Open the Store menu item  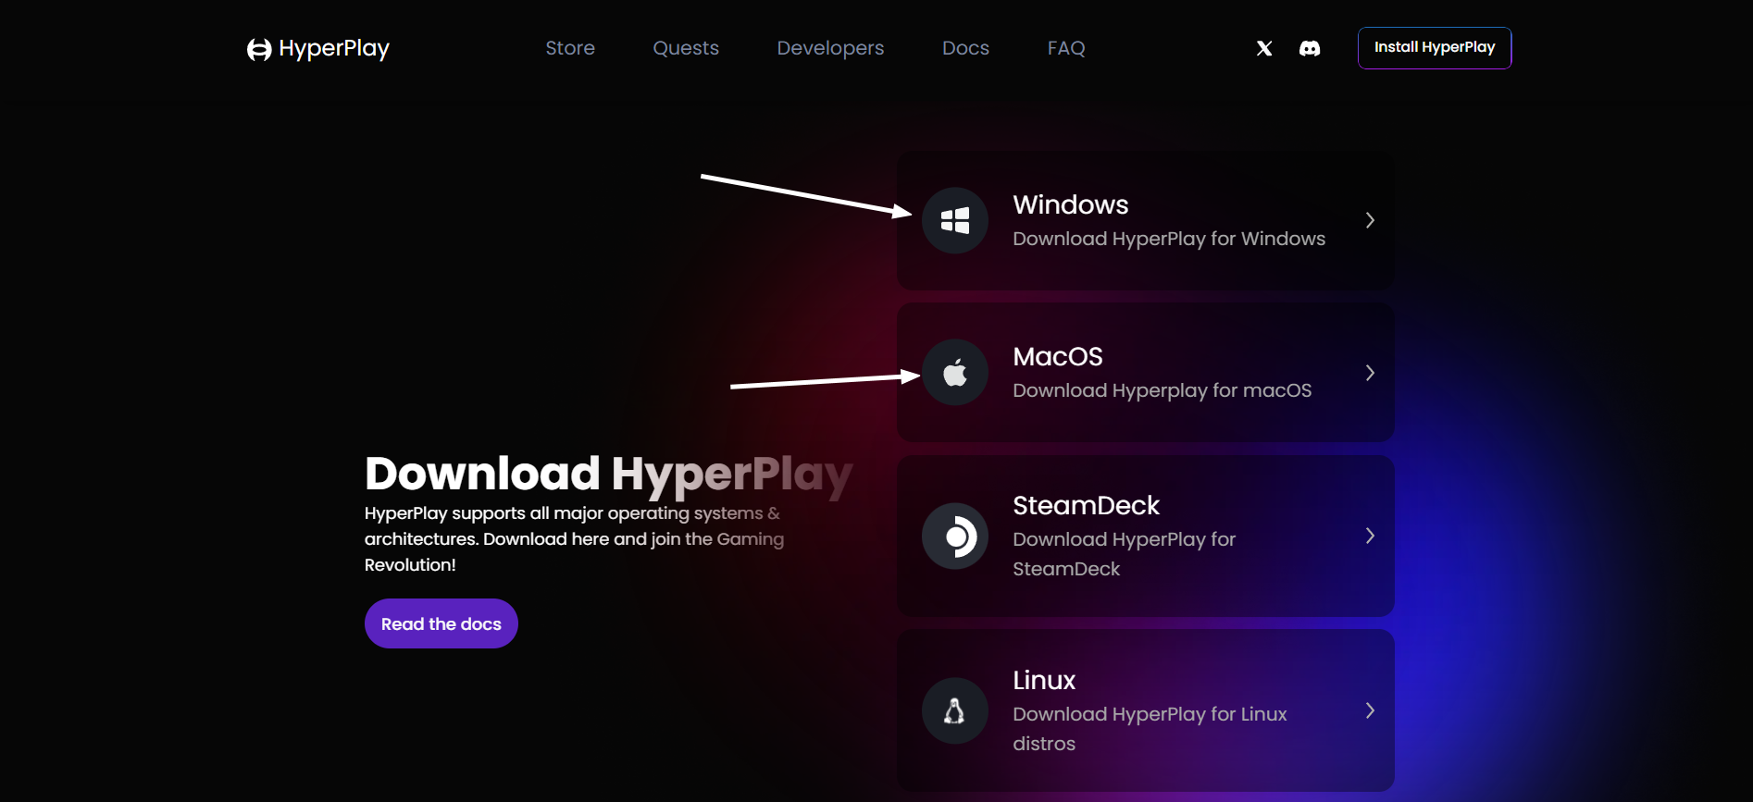click(x=570, y=48)
